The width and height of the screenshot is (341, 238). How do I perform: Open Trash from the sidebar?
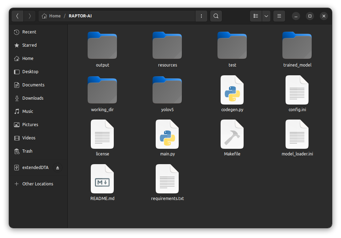click(27, 151)
